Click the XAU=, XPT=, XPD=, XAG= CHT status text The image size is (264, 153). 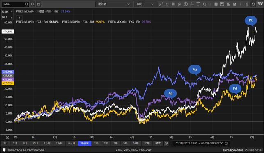(133, 150)
